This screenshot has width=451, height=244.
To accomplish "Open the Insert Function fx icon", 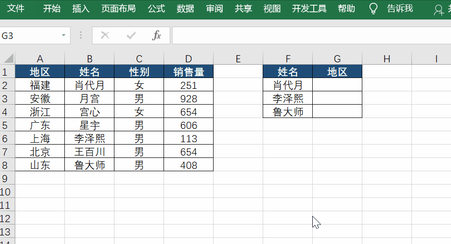I will point(156,35).
